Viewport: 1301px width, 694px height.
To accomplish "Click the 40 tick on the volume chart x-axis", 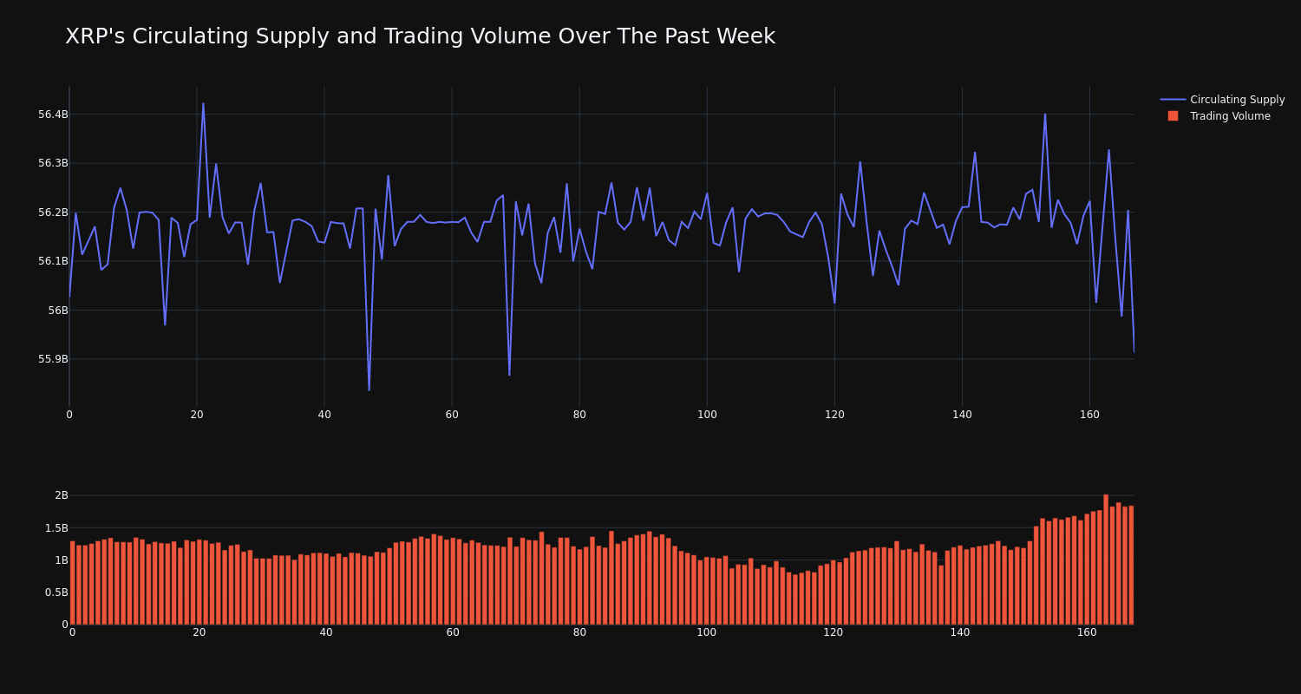I will click(326, 632).
